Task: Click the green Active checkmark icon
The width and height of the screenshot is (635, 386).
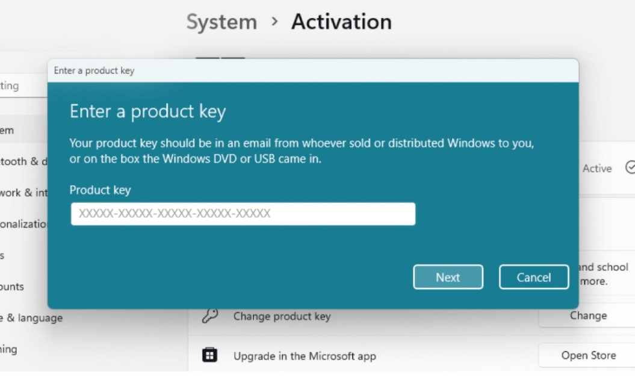Action: point(630,168)
